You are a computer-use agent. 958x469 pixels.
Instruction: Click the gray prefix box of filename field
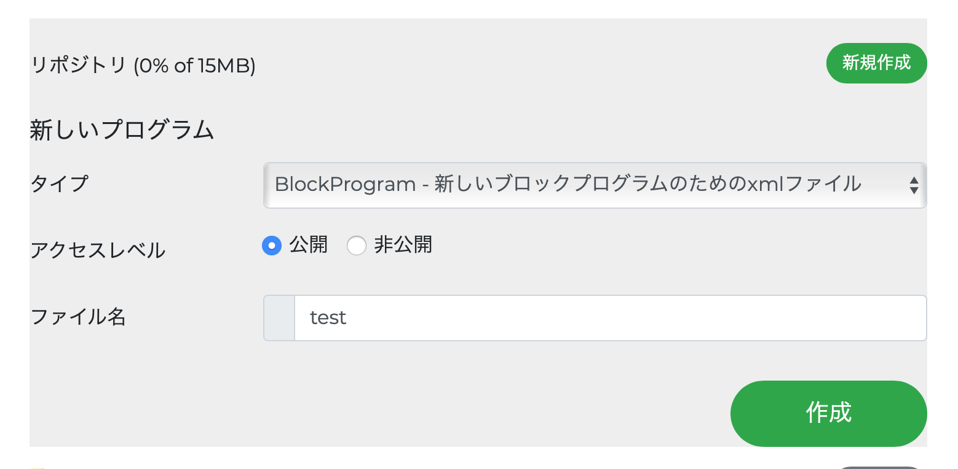(x=279, y=318)
